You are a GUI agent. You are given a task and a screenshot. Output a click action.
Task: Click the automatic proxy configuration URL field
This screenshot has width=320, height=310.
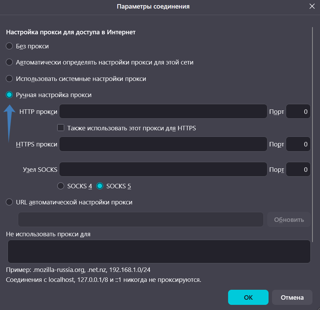tap(141, 219)
